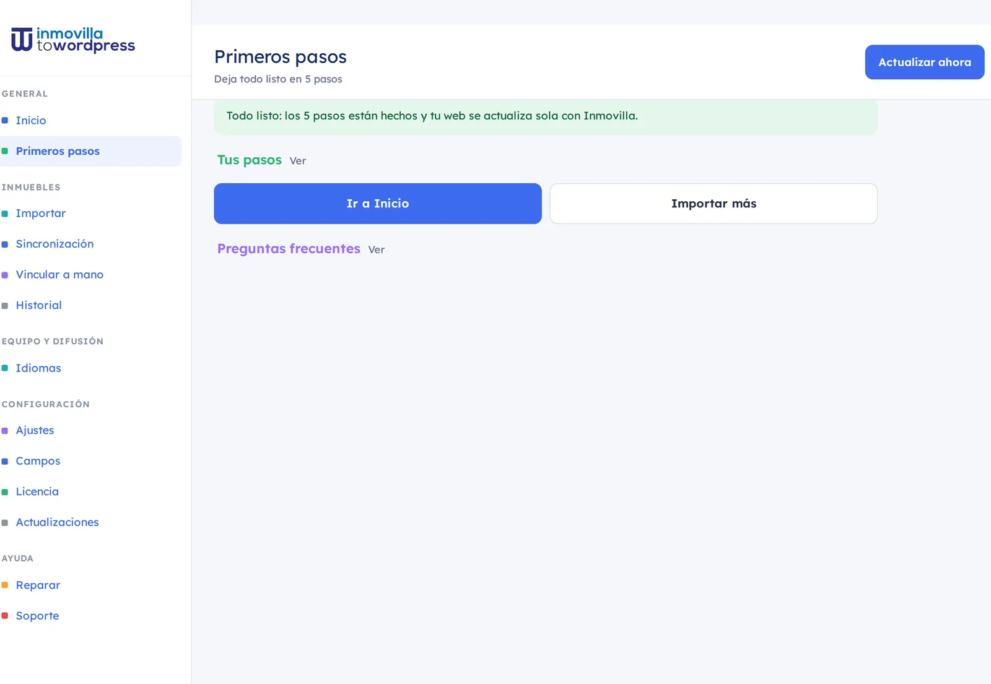
Task: Click the Actualizar ahora button
Action: (925, 62)
